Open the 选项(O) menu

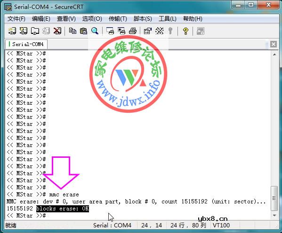point(92,19)
